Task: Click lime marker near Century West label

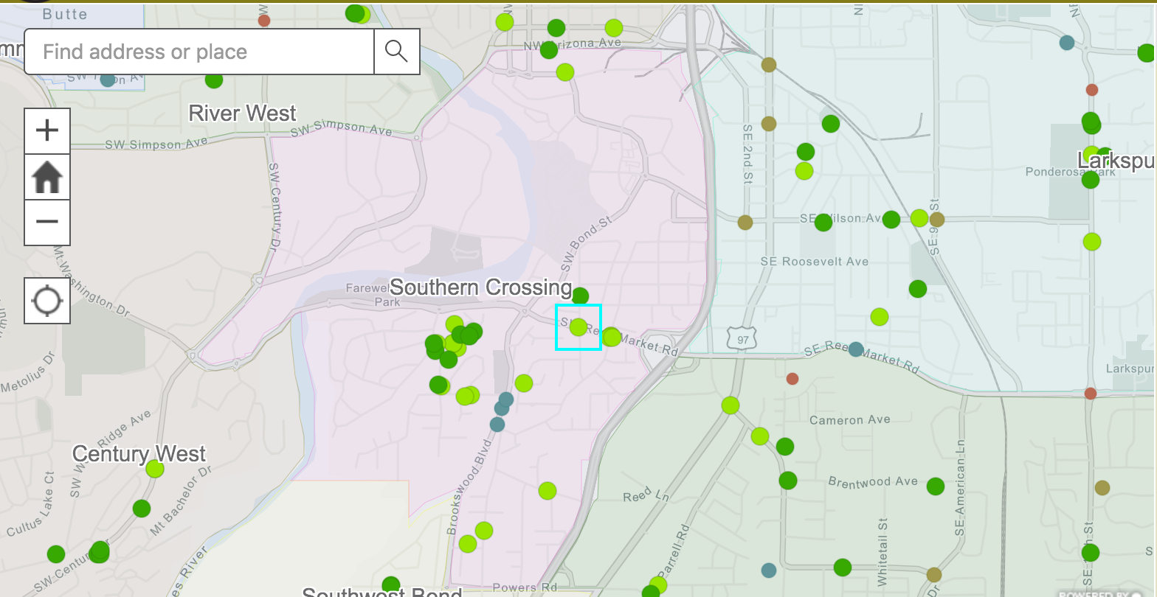Action: pos(155,469)
